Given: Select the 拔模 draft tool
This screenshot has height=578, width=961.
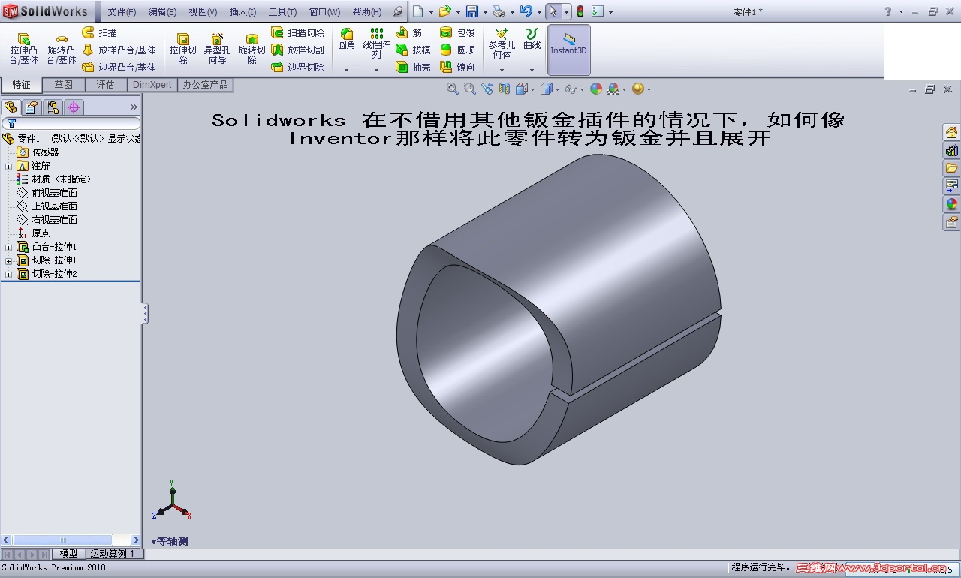Looking at the screenshot, I should point(413,50).
